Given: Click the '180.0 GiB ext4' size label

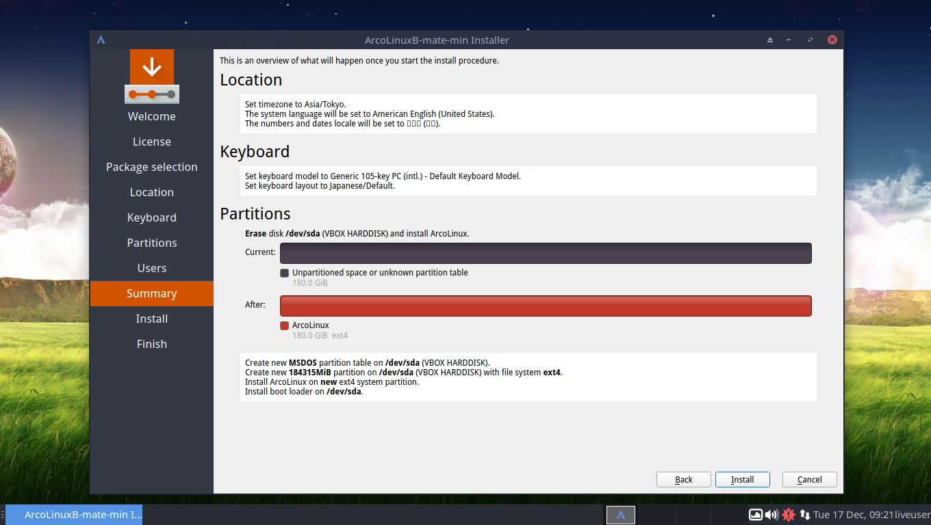Looking at the screenshot, I should (320, 336).
